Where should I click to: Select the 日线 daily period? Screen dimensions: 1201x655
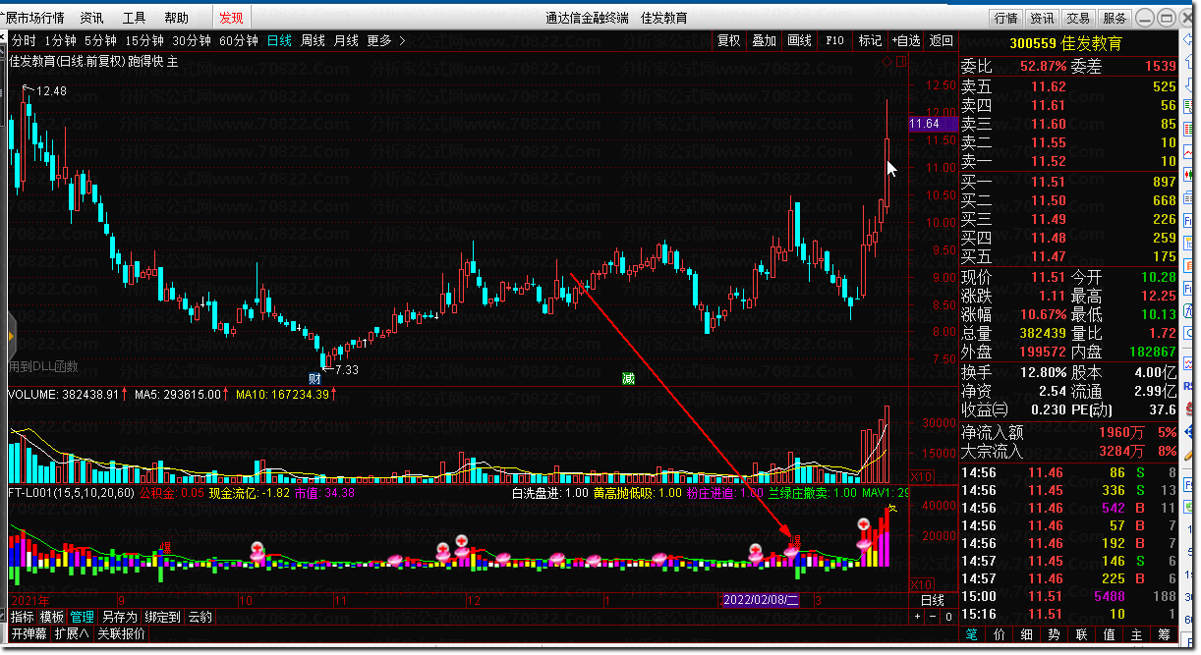click(x=280, y=40)
